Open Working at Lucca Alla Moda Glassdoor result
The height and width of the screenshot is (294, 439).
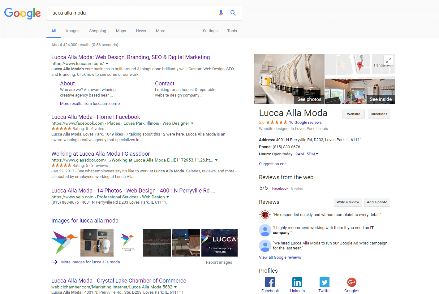[101, 154]
